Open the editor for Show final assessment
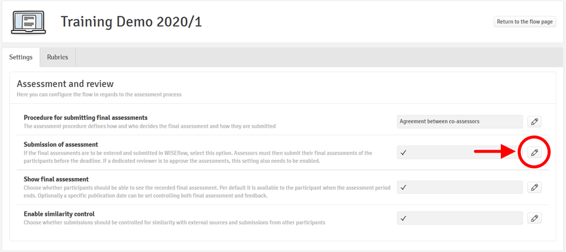The image size is (566, 252). coord(534,187)
